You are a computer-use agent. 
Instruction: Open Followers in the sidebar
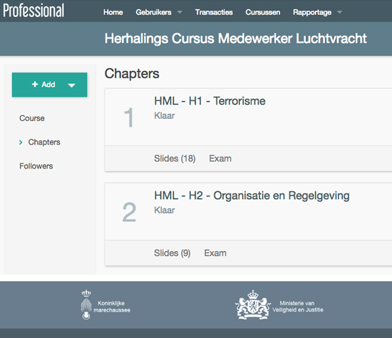pyautogui.click(x=36, y=167)
